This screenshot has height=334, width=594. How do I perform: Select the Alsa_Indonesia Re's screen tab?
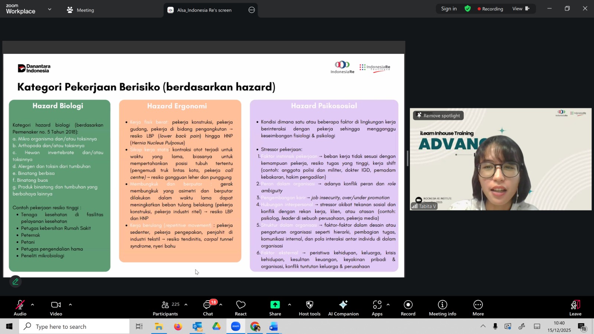tap(204, 10)
